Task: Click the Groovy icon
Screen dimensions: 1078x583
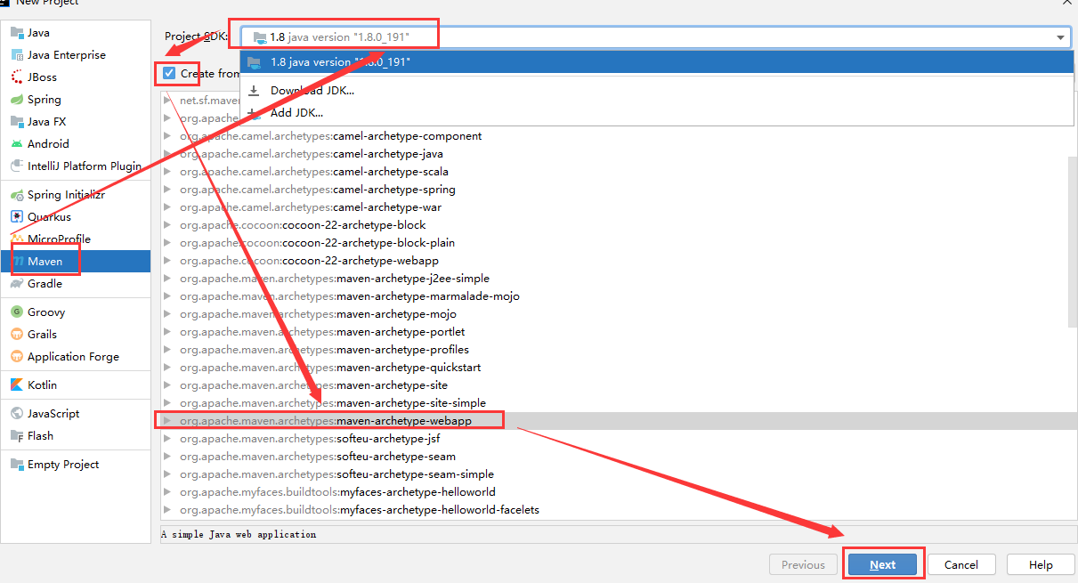Action: point(17,312)
